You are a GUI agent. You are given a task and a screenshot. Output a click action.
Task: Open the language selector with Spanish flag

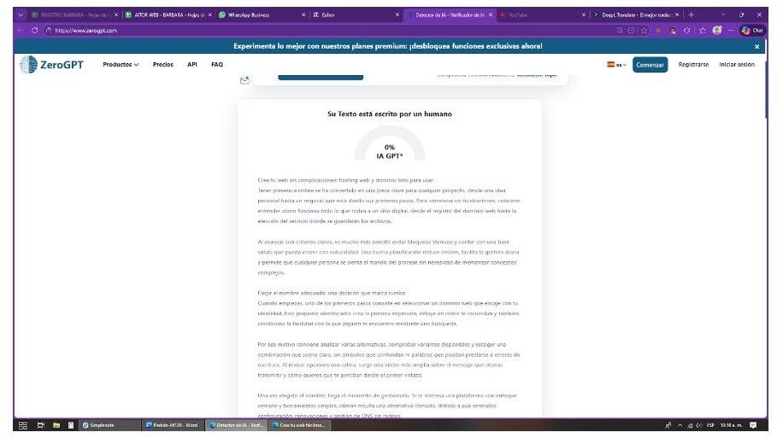coord(615,65)
